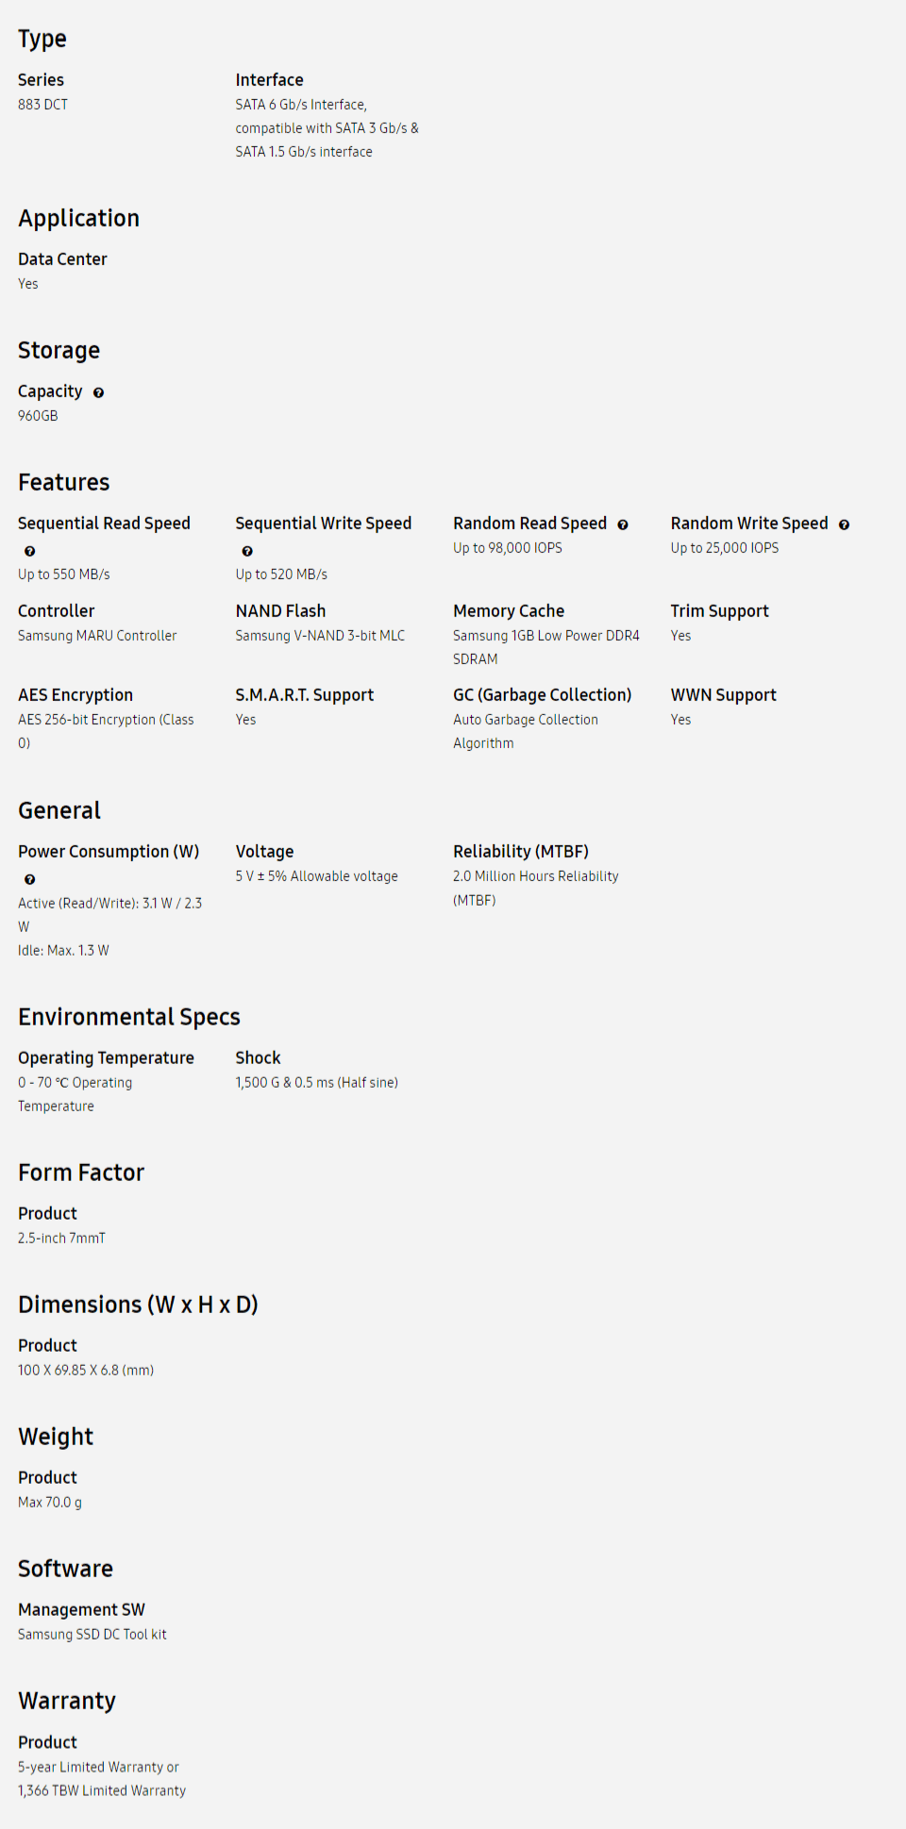Click help icon under Sequential Write Speed

click(x=247, y=551)
